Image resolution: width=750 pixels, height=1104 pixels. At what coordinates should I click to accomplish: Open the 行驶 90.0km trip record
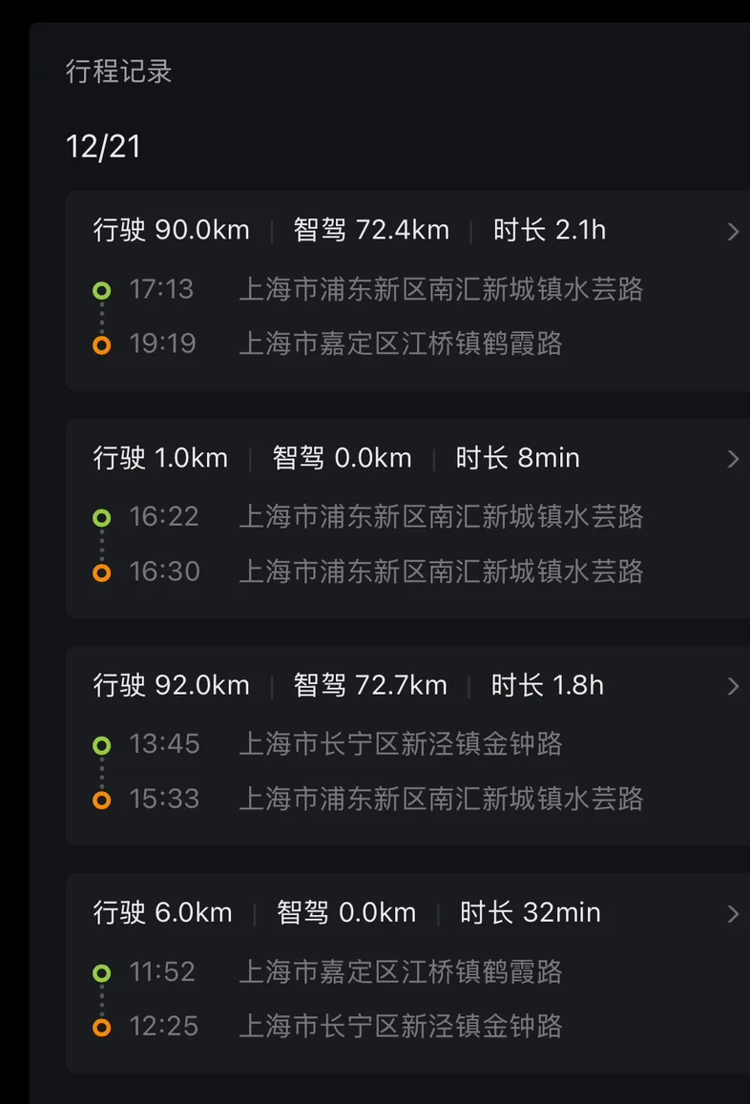click(172, 230)
